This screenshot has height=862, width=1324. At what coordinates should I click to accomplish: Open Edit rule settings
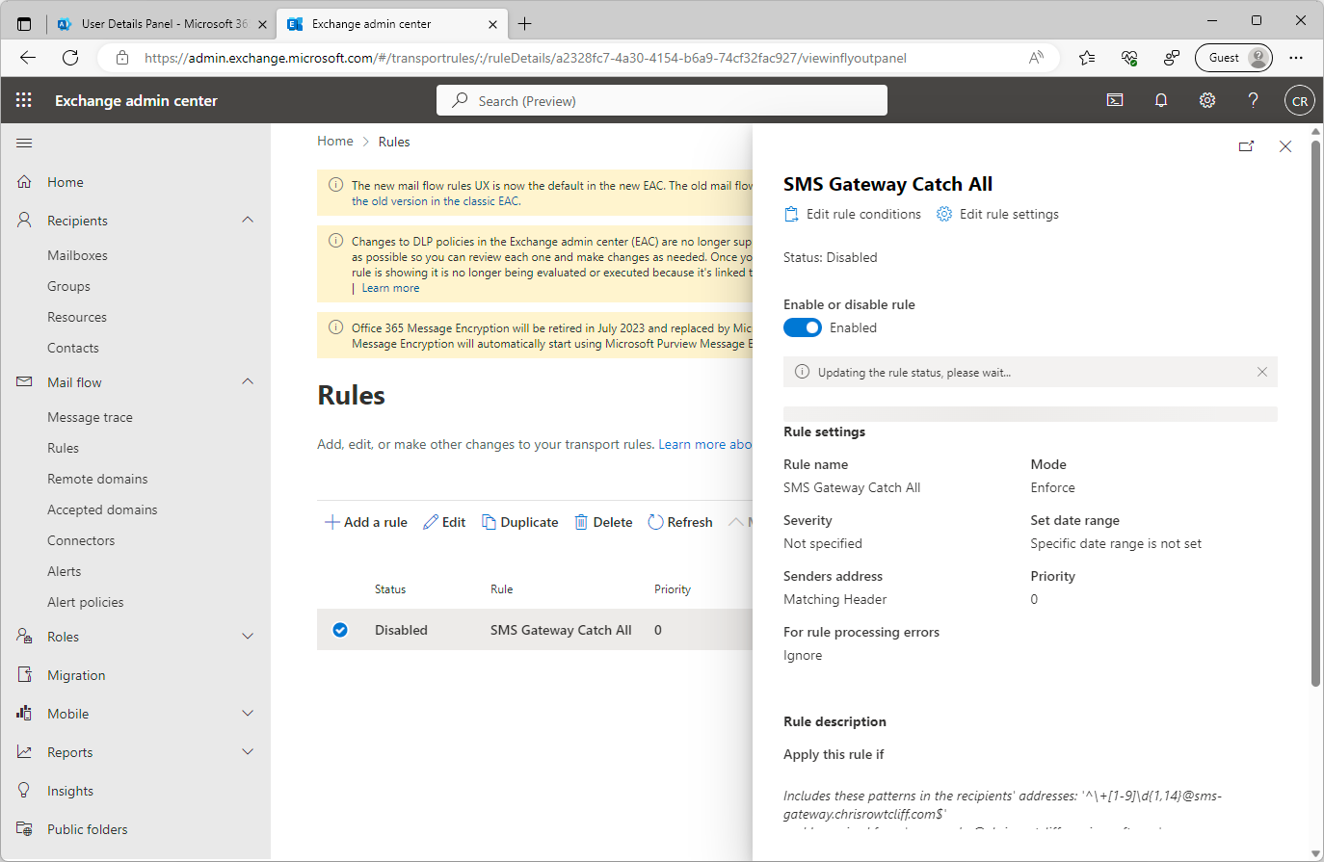(997, 214)
